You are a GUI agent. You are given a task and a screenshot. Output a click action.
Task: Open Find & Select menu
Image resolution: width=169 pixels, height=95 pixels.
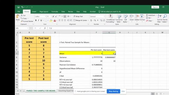tap(165, 18)
